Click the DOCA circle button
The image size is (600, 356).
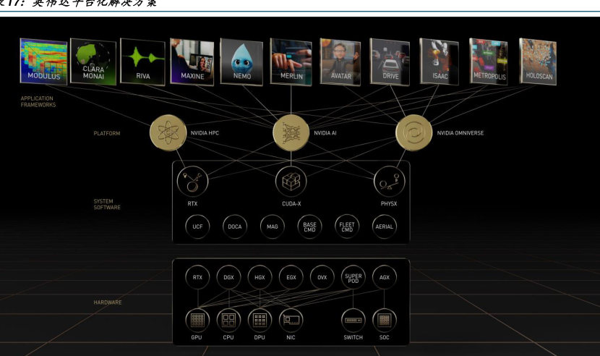pyautogui.click(x=235, y=226)
